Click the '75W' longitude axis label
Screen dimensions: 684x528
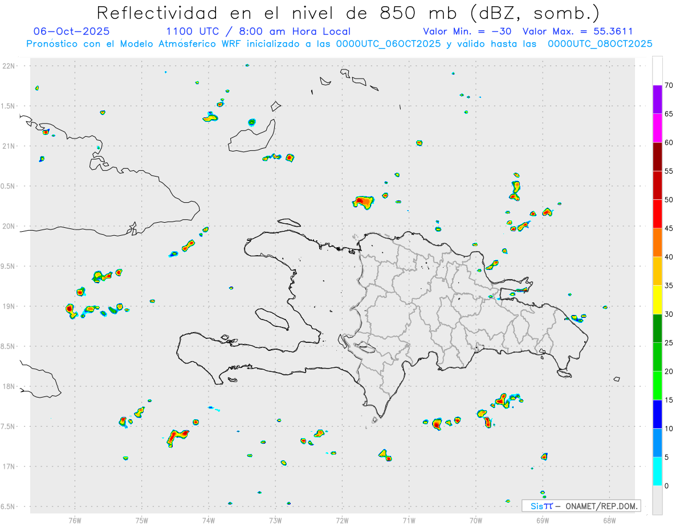coord(142,520)
